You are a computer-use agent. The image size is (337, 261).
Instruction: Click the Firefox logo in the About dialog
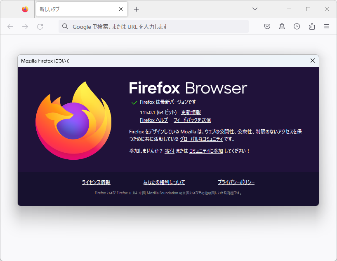(x=73, y=119)
